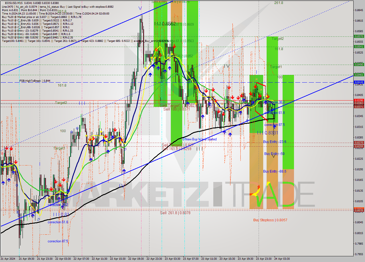
Task: Click the red 0.8270 price tag
Action: click(359, 143)
